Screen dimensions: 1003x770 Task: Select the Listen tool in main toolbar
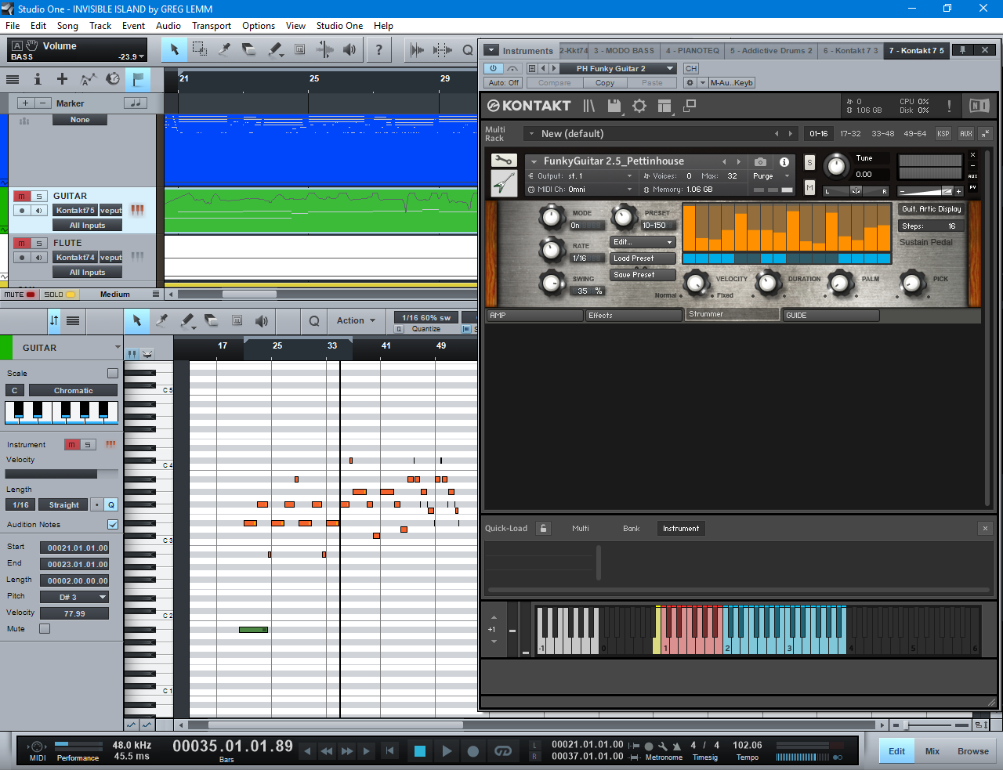(349, 49)
